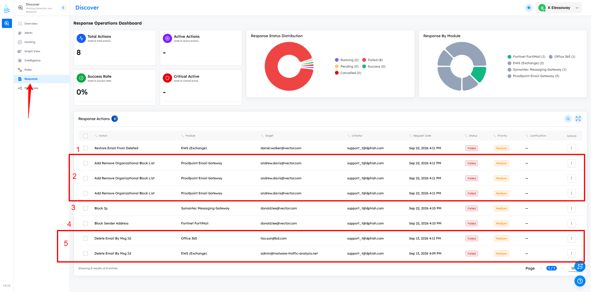Click the Critical Active shield icon
591x292 pixels.
pyautogui.click(x=167, y=78)
